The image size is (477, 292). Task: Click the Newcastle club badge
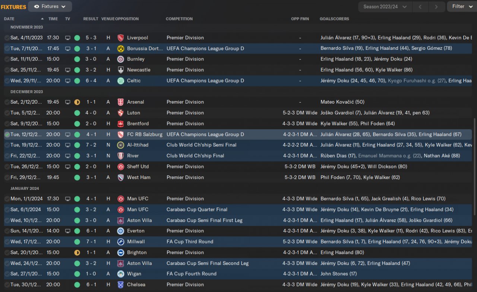click(120, 70)
